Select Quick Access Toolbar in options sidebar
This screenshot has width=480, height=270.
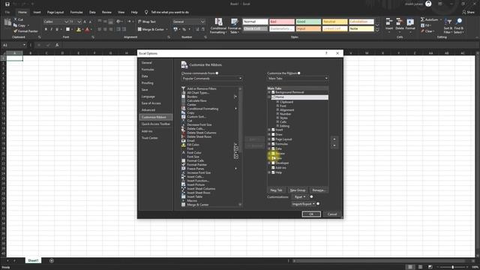click(155, 124)
